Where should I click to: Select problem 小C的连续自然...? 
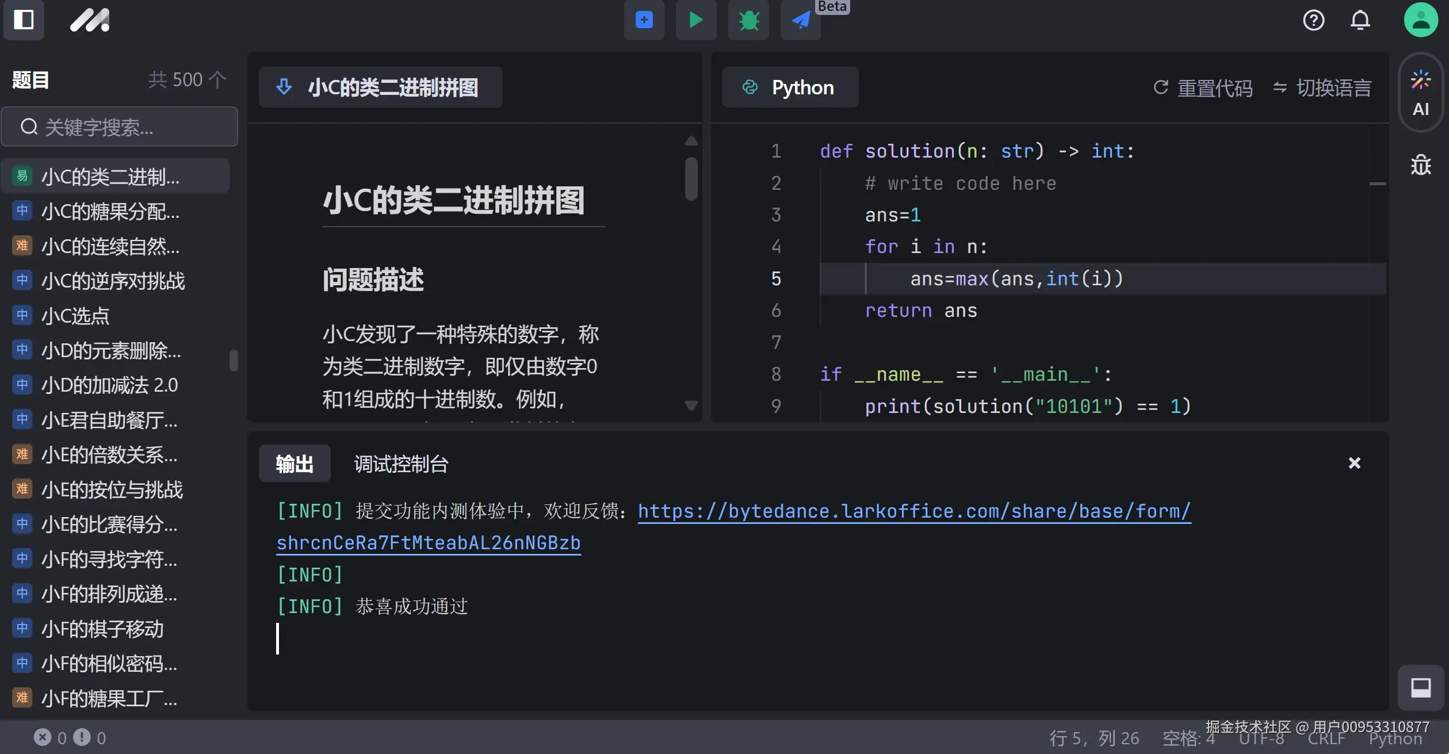(x=115, y=246)
